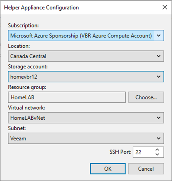Viewport: 172px width, 181px height.
Task: Open the Storage account chevron arrow
Action: (159, 77)
